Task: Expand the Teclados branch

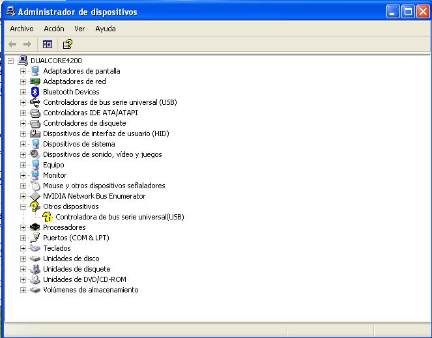Action: point(23,249)
